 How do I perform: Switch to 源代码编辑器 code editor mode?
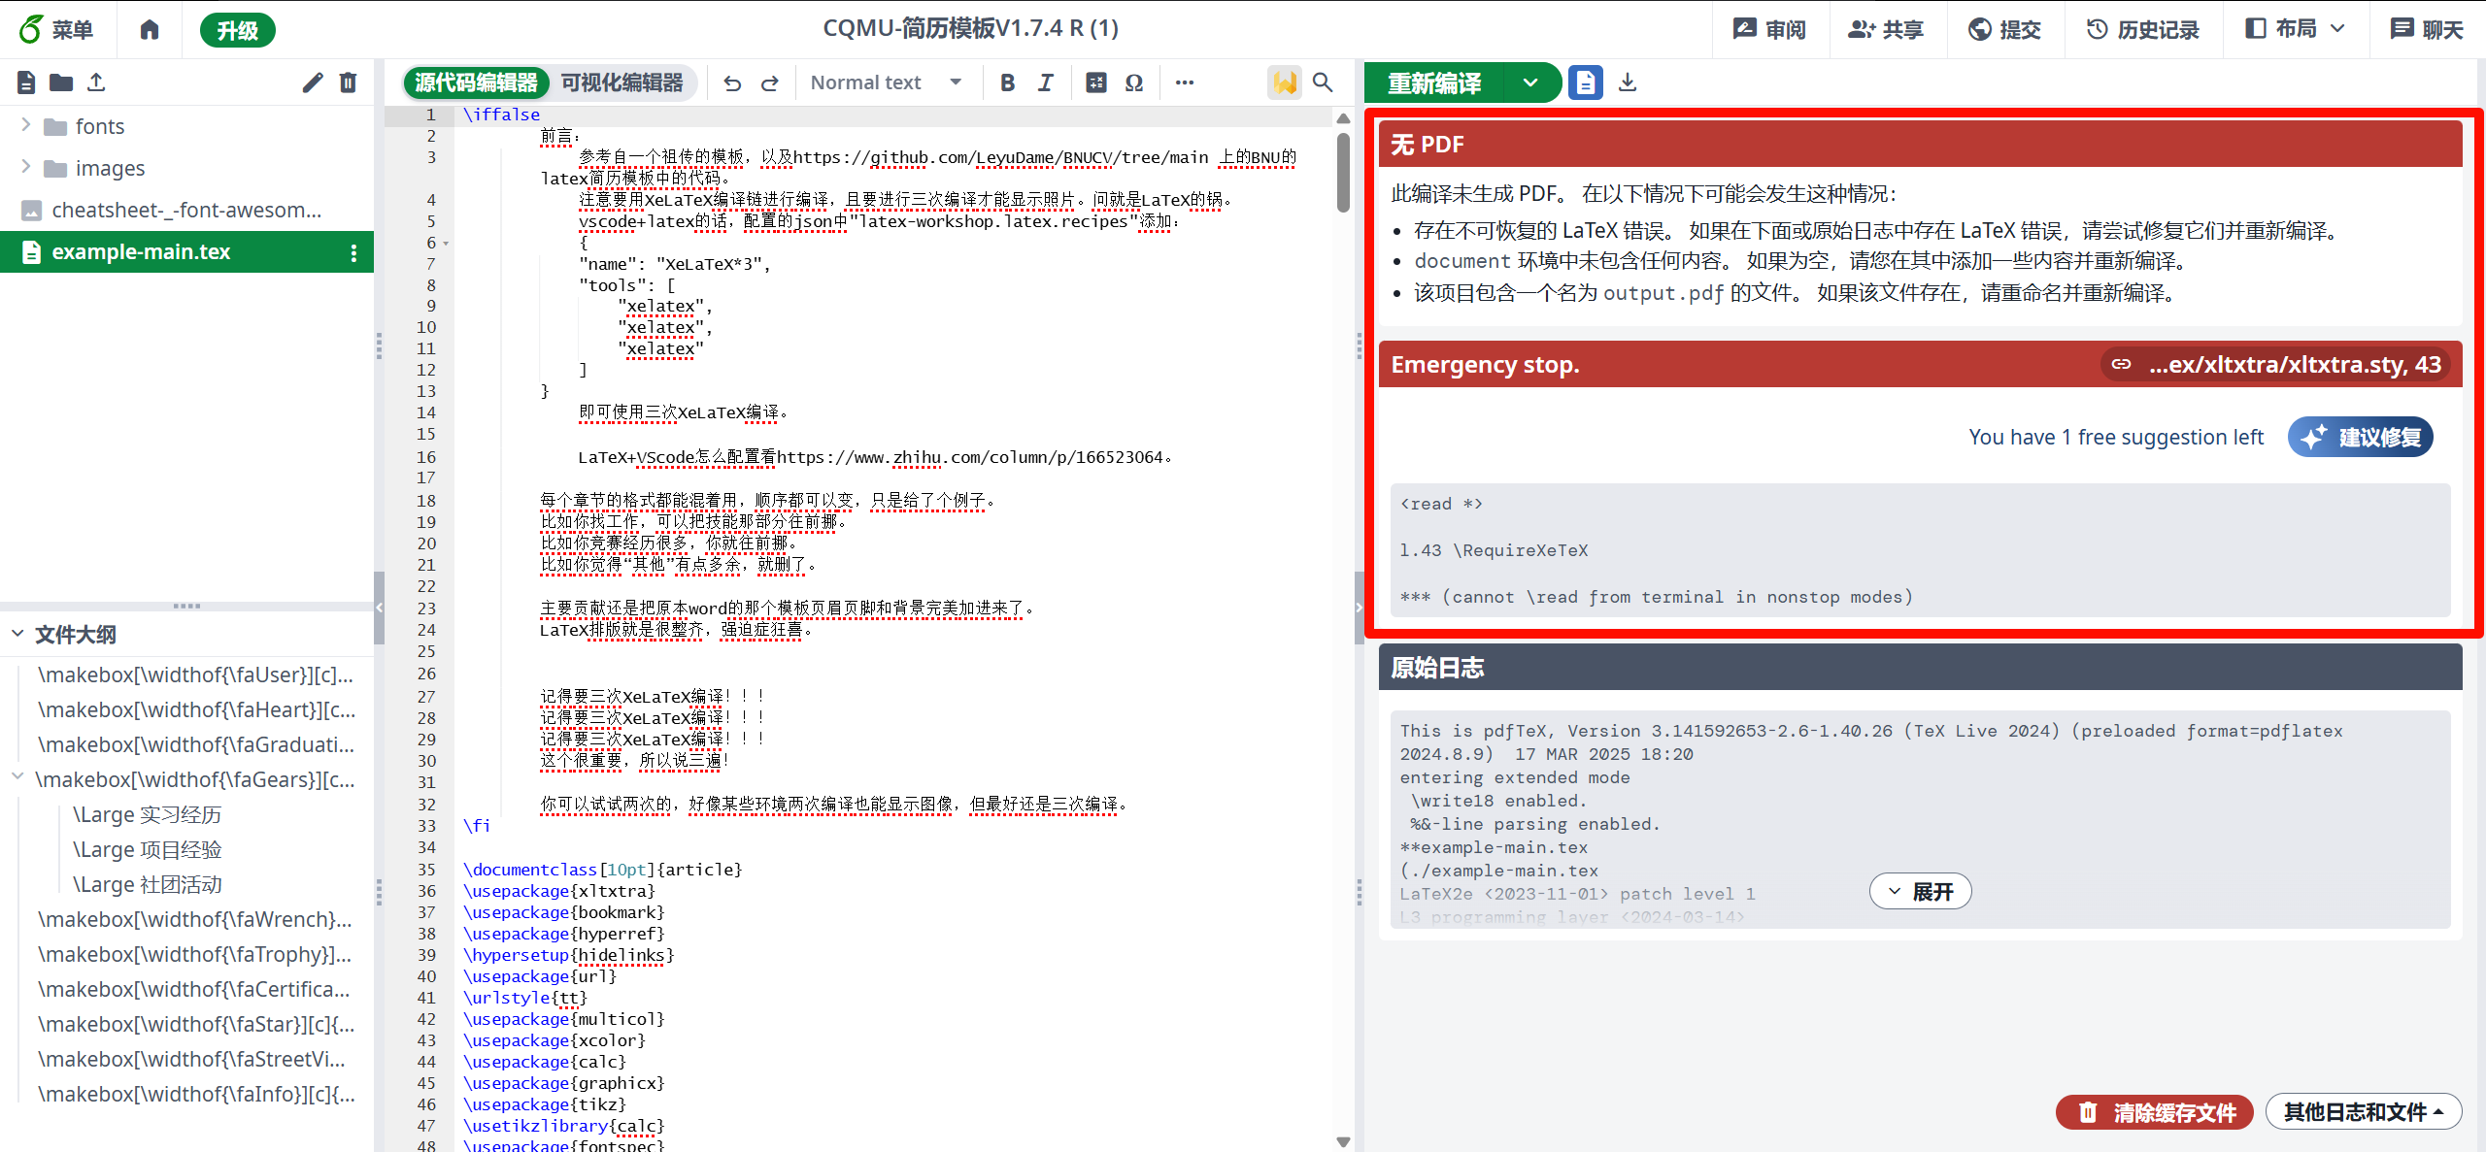(x=476, y=82)
